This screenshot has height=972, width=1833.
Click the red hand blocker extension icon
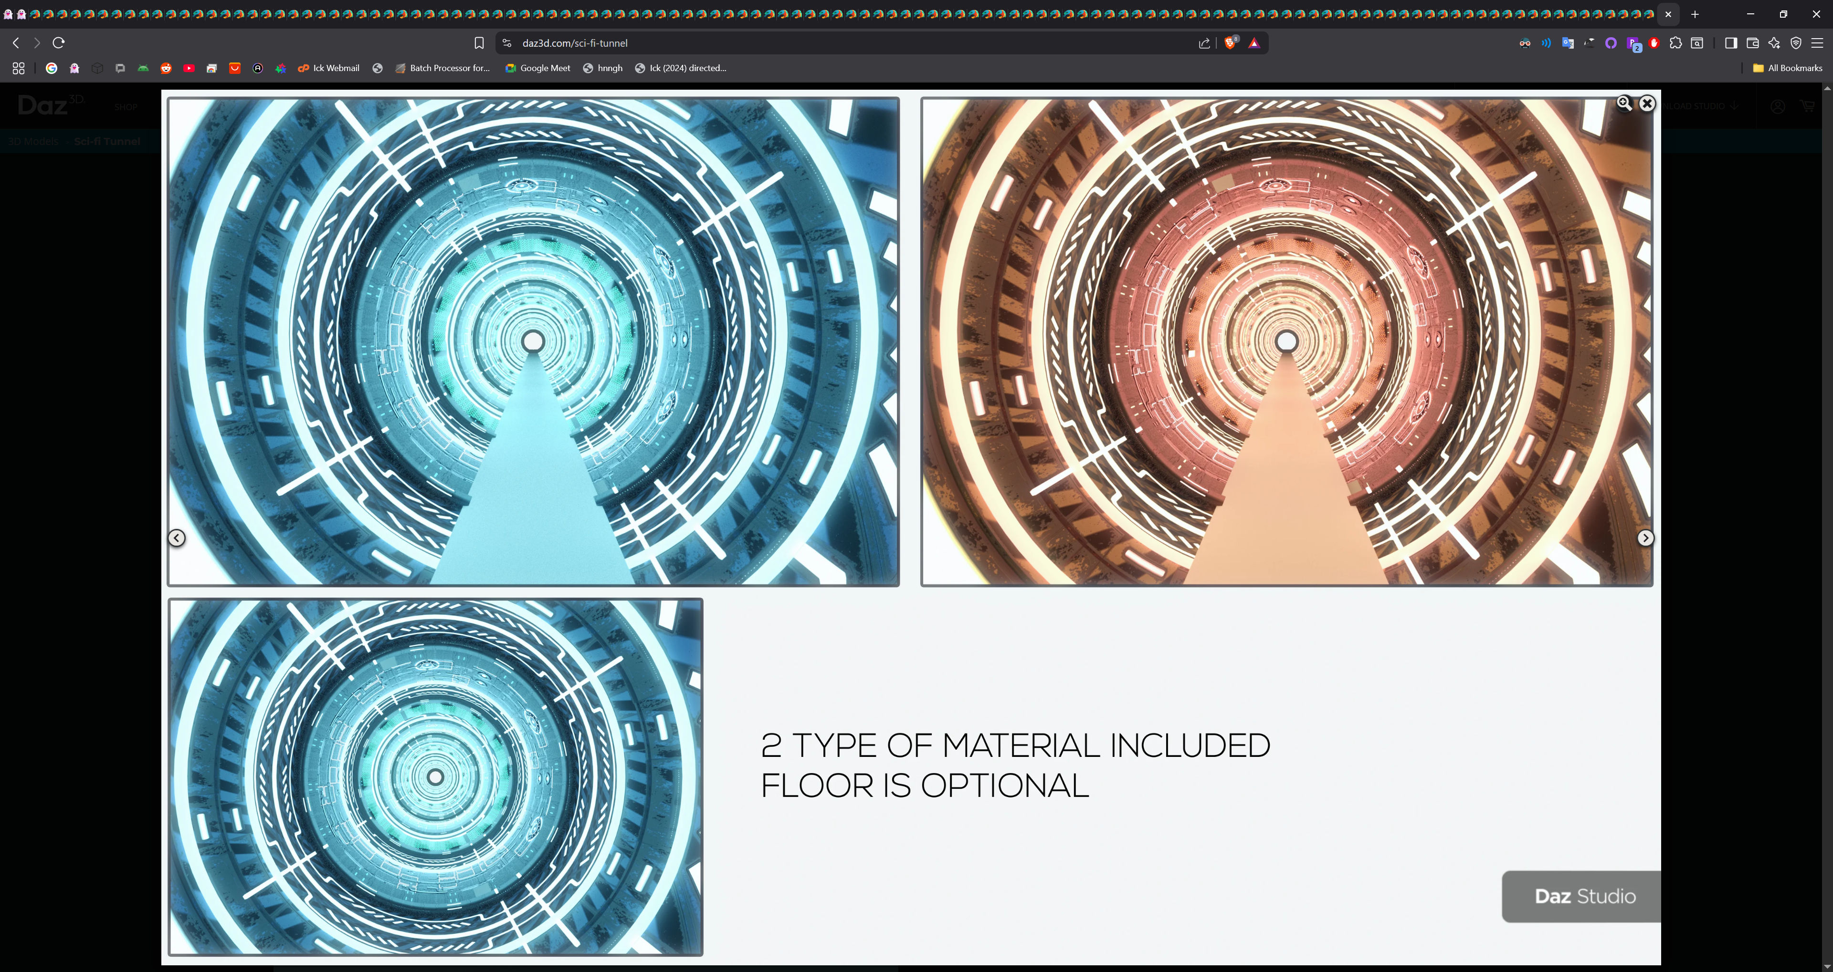point(1654,43)
